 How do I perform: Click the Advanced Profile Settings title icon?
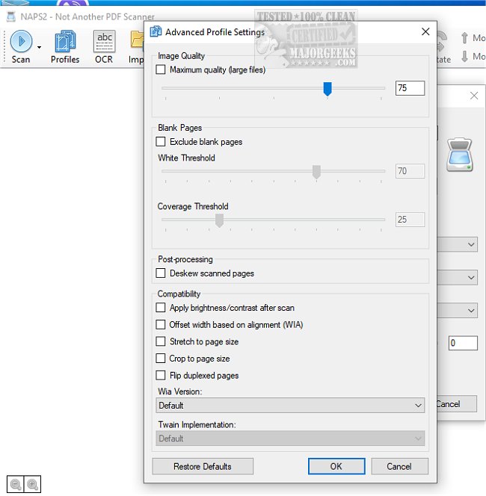point(156,31)
